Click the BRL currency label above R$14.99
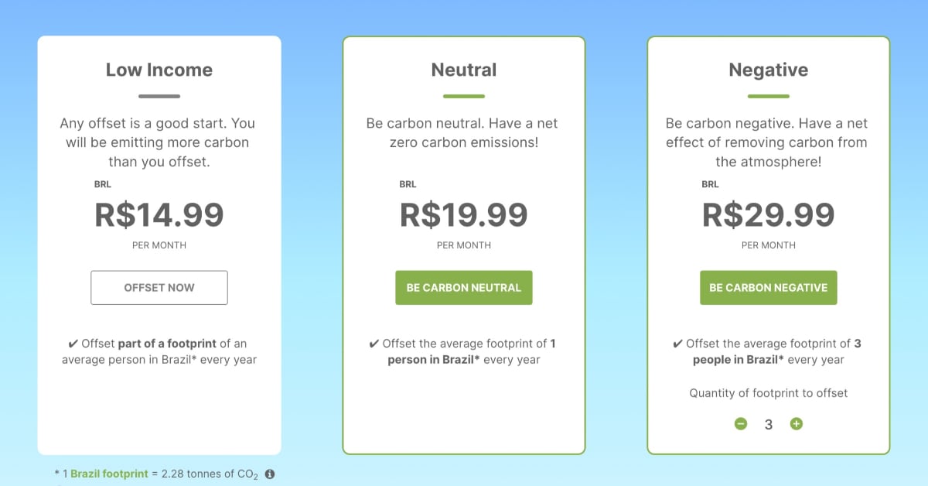 pos(103,184)
